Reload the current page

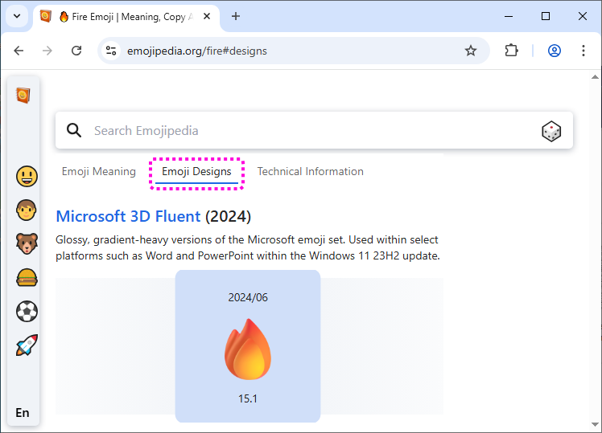[76, 51]
